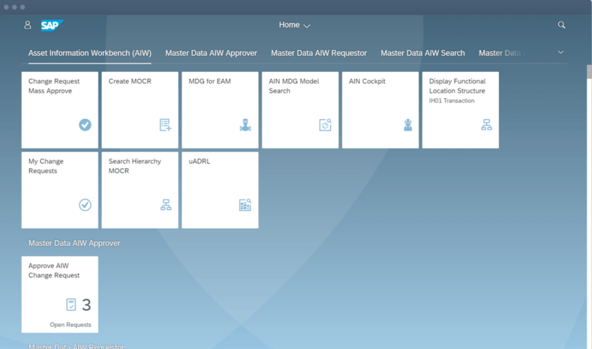This screenshot has height=349, width=592.
Task: Open the Create MOCR tile
Action: (x=140, y=110)
